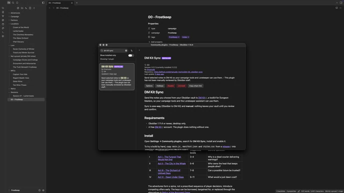Open Hotkeys for DM Kit Sync
The height and width of the screenshot is (193, 344).
(160, 86)
